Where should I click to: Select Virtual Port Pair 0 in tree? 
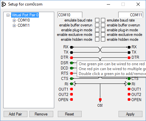[x=25, y=15]
